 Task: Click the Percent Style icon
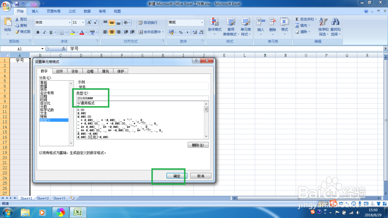point(181,32)
